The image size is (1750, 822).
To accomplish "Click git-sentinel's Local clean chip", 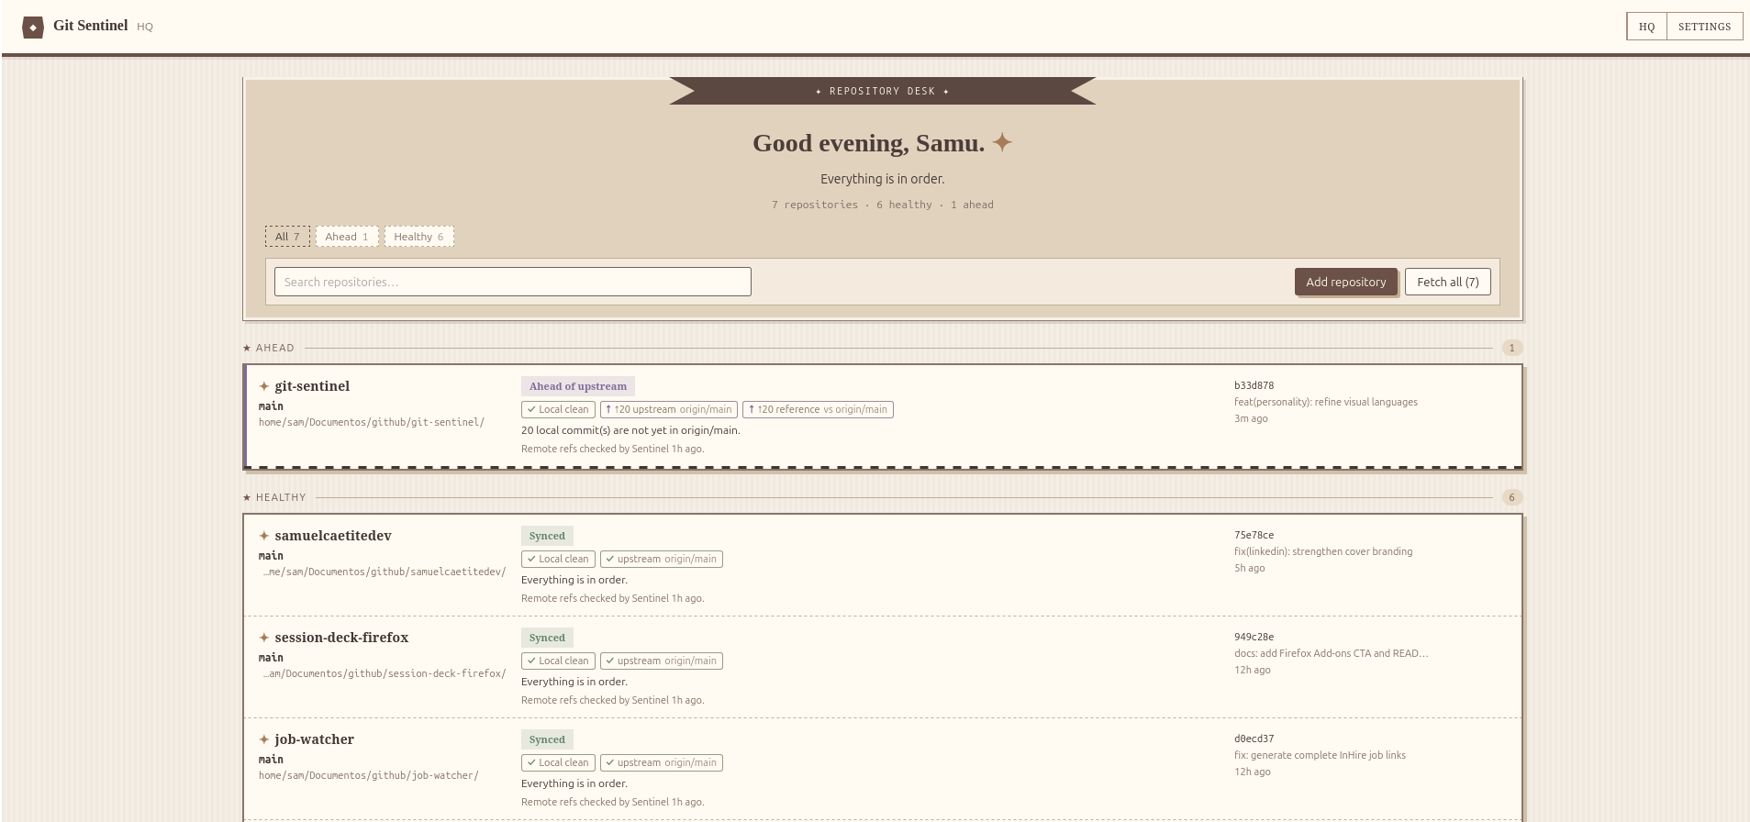I will (x=558, y=409).
